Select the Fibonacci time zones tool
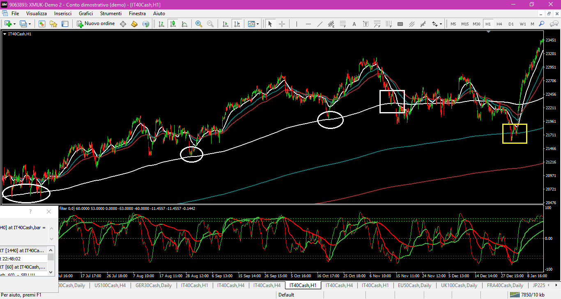Viewport: 561px width, 299px height. click(389, 24)
